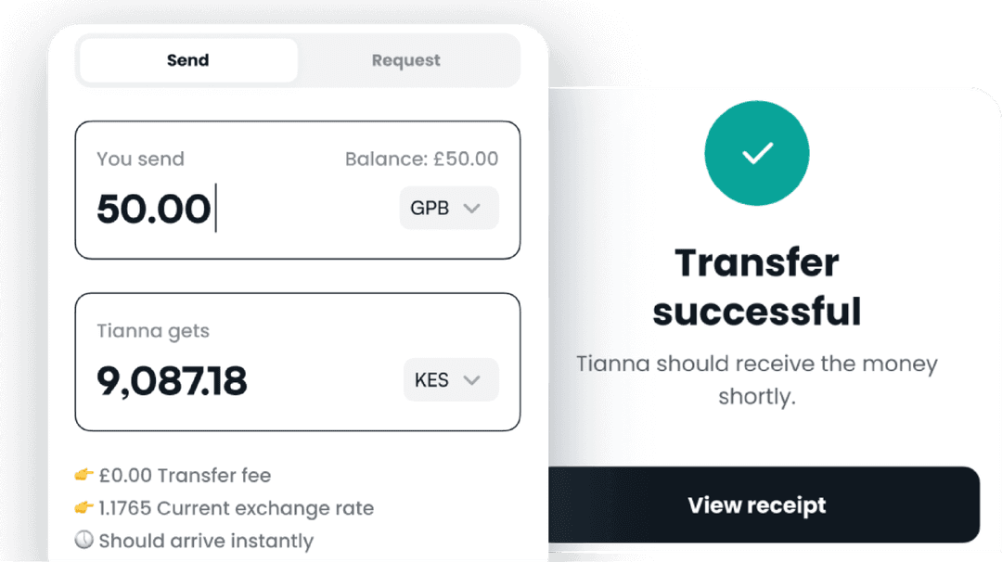Click the clock icon beside arrival time

point(84,541)
